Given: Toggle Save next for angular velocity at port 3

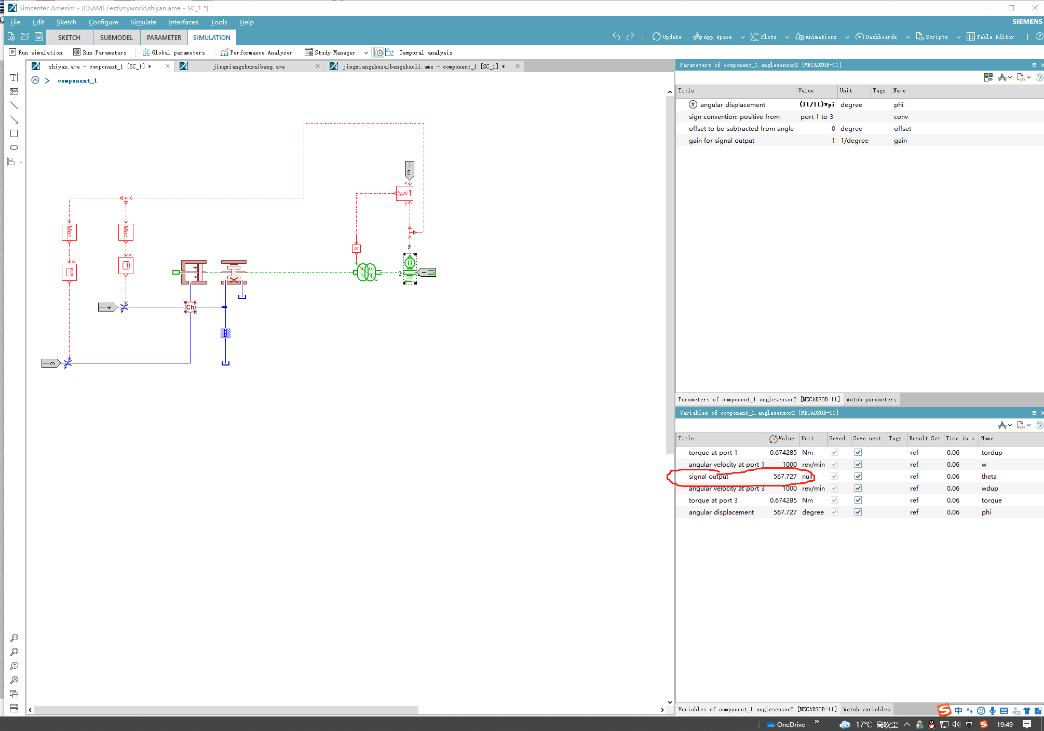Looking at the screenshot, I should pyautogui.click(x=858, y=488).
